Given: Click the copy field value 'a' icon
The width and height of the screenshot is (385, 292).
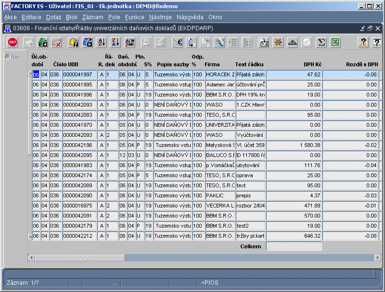Looking at the screenshot, I should 191,42.
